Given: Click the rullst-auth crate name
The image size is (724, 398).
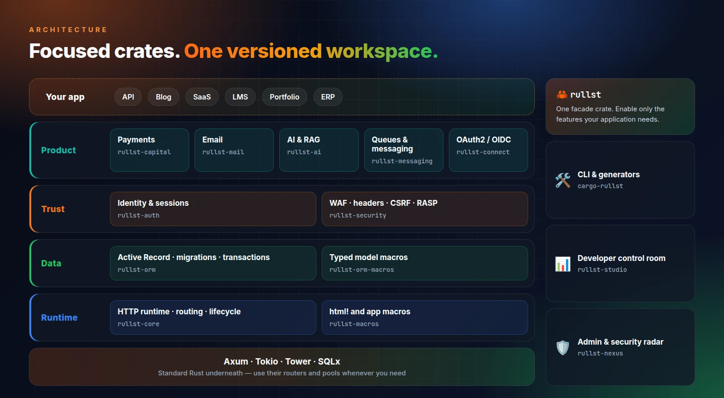Looking at the screenshot, I should point(138,215).
